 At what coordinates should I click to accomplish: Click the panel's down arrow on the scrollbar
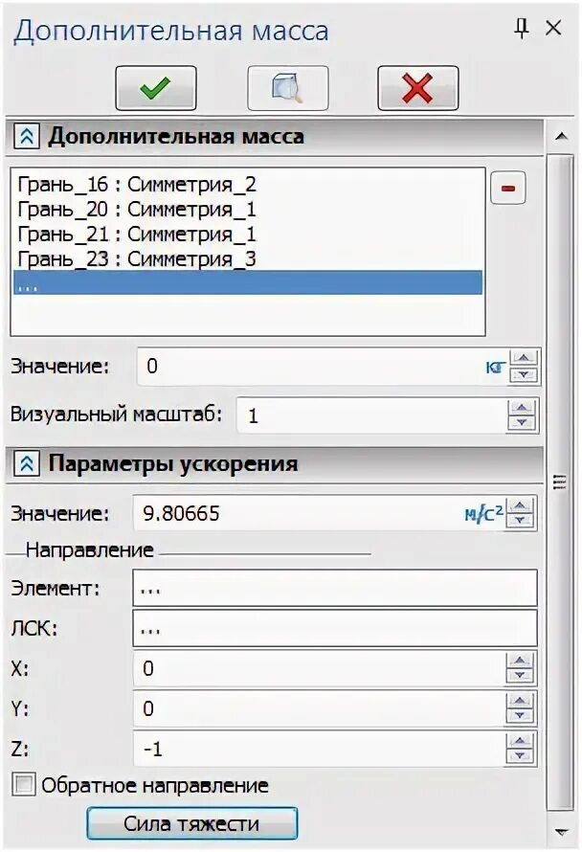pyautogui.click(x=561, y=832)
